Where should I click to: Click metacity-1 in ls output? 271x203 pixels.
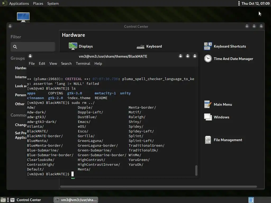pos(105,93)
